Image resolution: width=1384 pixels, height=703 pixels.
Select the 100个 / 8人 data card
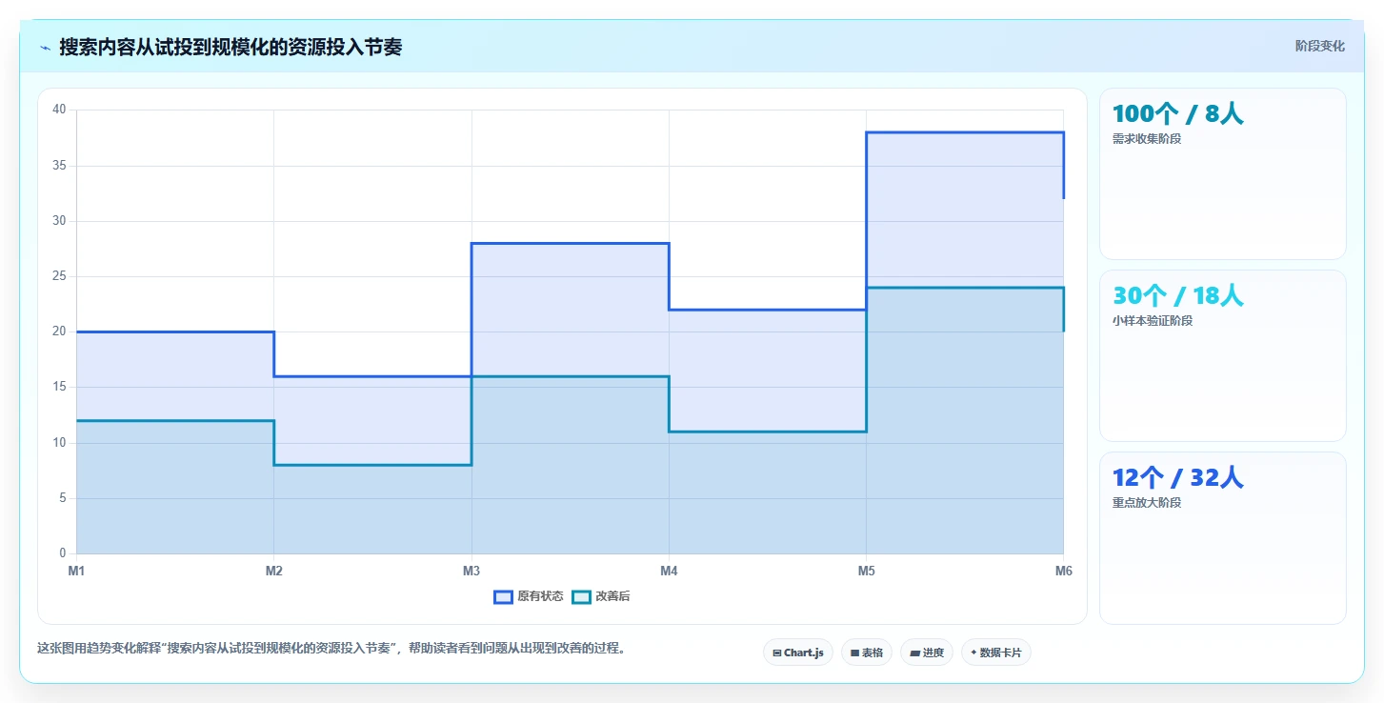point(1223,173)
